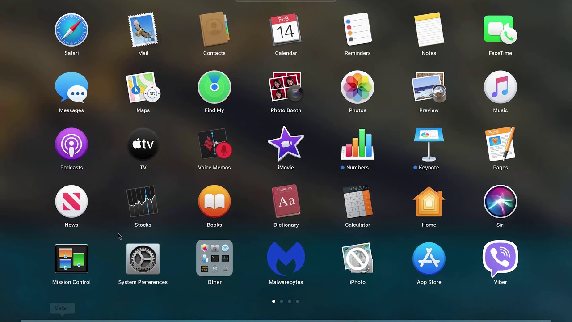
Task: Open the App Store
Action: click(x=429, y=259)
